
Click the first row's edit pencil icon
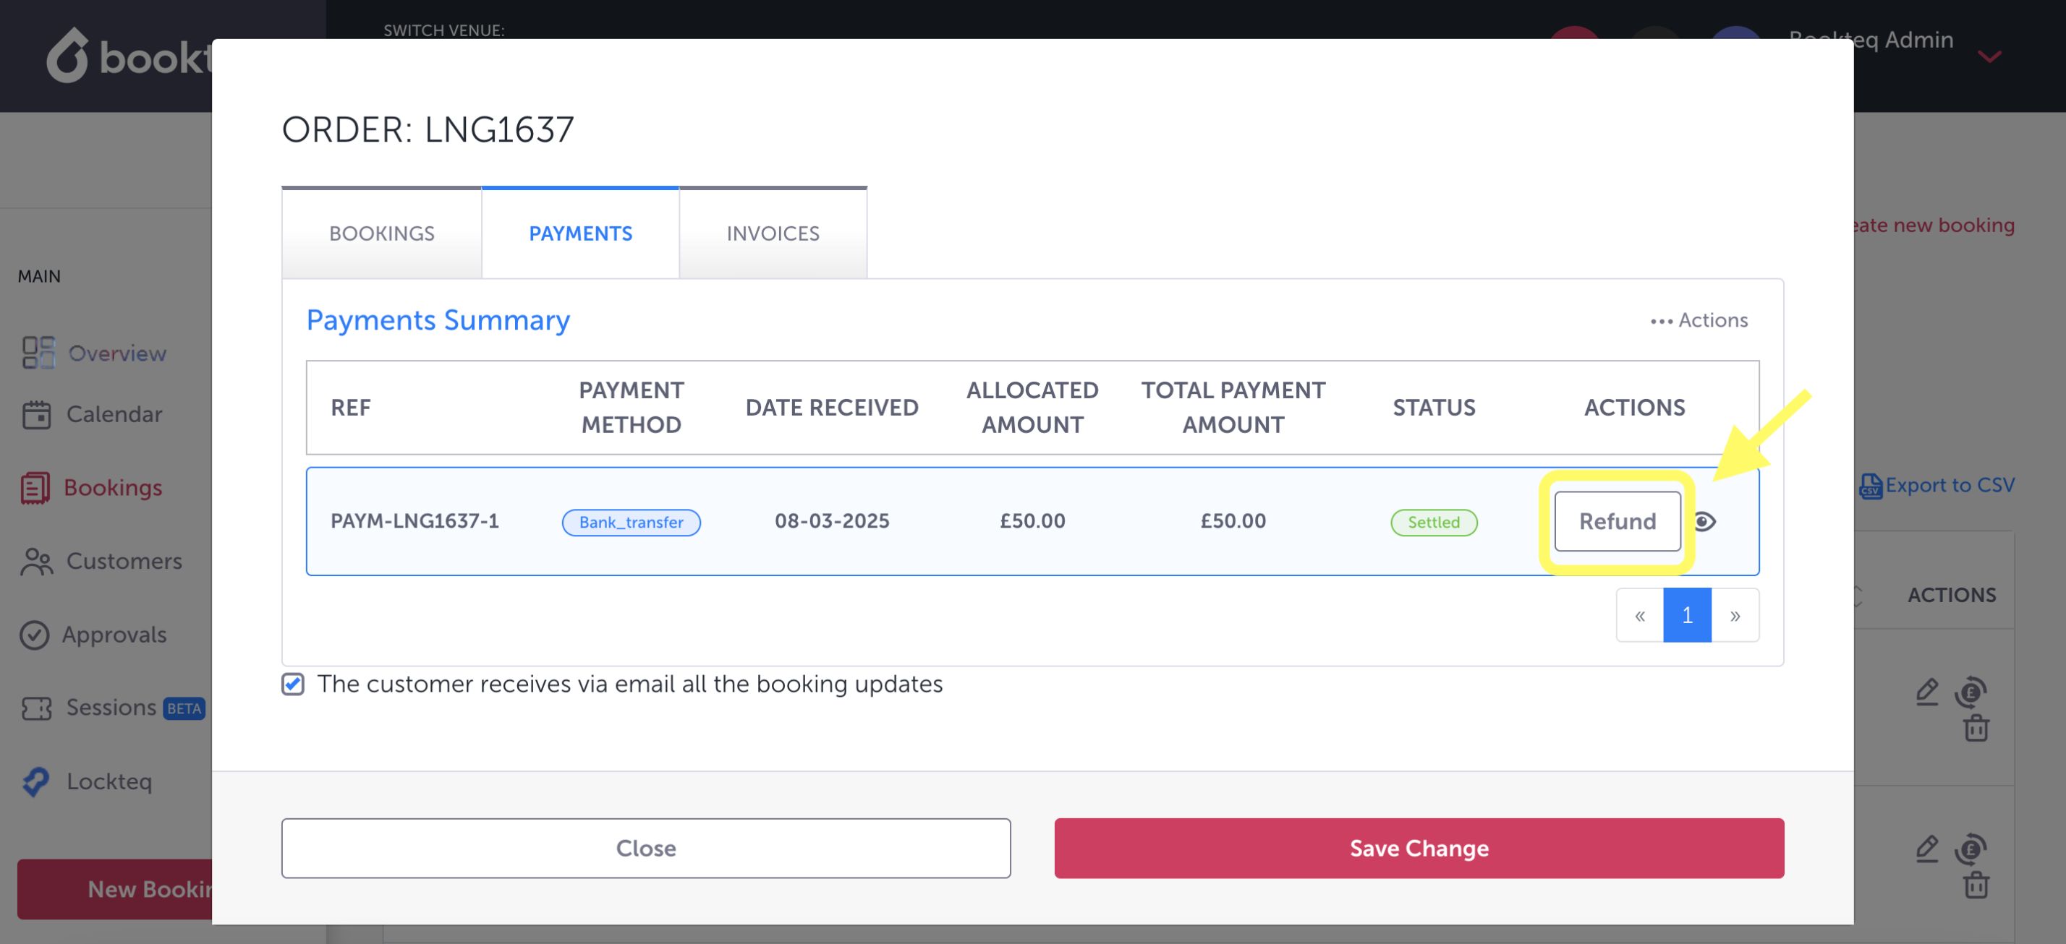[1926, 691]
